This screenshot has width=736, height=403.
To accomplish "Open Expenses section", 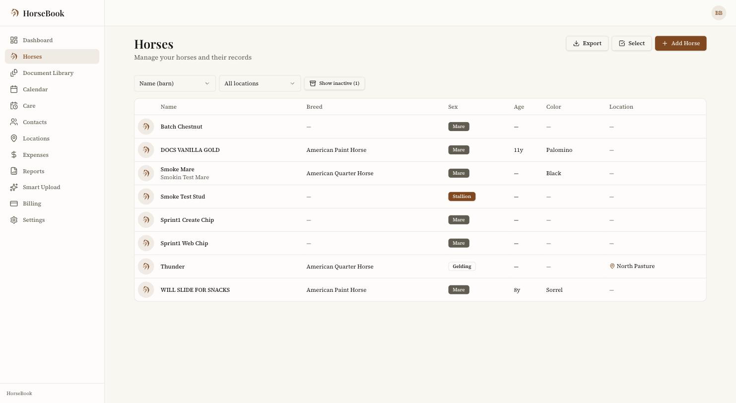I will click(x=52, y=155).
